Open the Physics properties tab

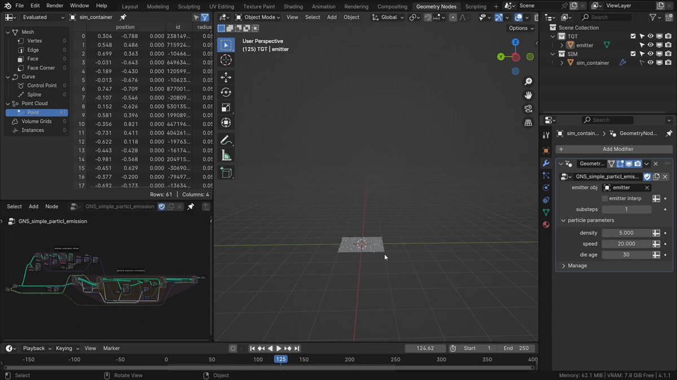coord(546,188)
